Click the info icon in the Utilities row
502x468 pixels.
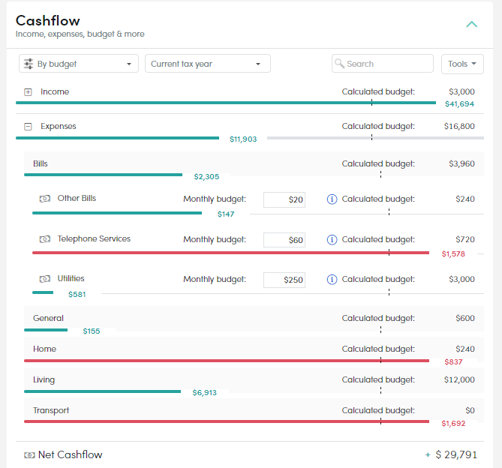[332, 280]
